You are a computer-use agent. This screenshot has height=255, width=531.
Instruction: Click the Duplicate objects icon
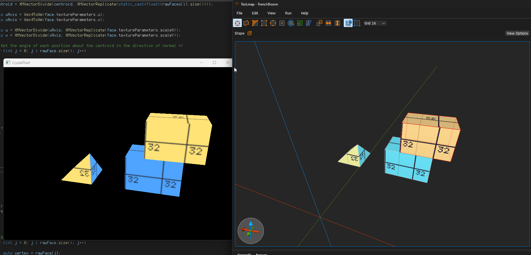tap(319, 23)
